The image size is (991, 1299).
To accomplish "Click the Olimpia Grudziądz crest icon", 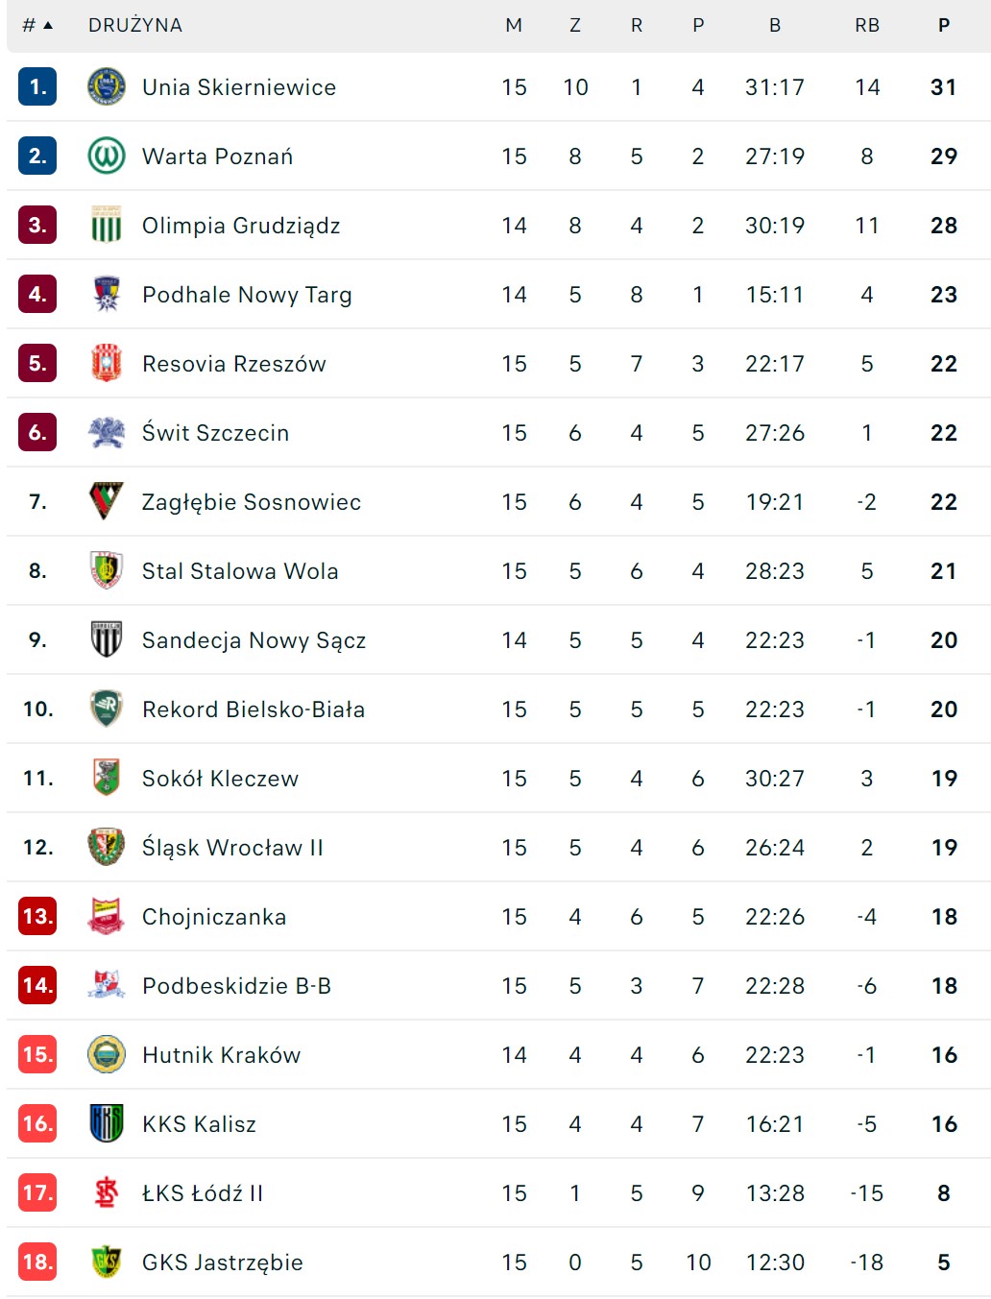I will (107, 225).
